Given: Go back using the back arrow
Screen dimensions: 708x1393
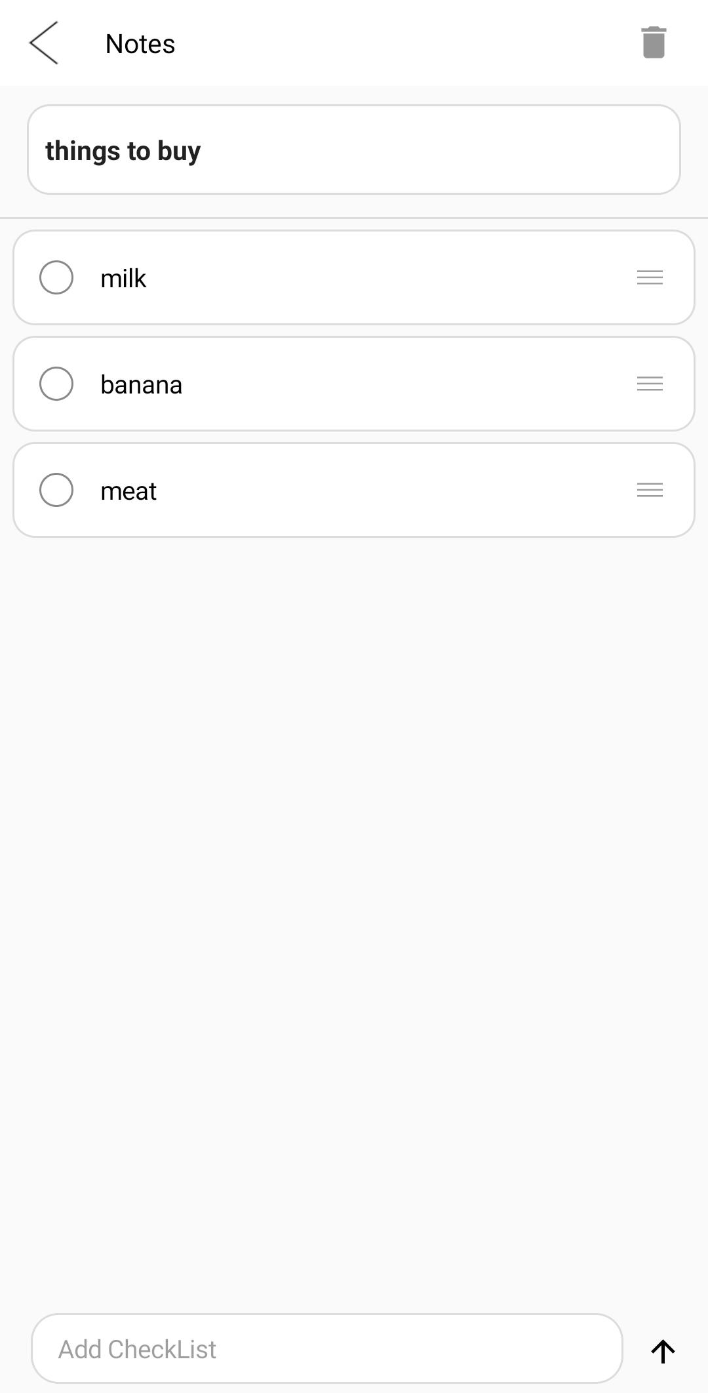Looking at the screenshot, I should [x=44, y=43].
